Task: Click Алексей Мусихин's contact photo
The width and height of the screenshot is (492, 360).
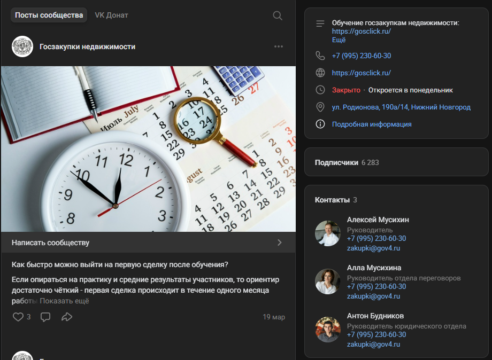Action: [328, 233]
